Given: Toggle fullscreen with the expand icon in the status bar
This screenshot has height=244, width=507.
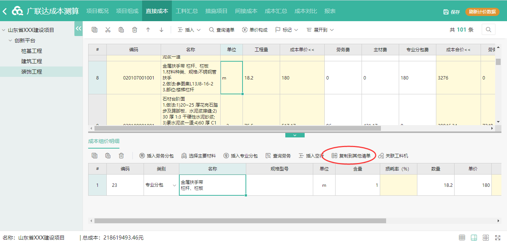Looking at the screenshot, I should coord(498,238).
